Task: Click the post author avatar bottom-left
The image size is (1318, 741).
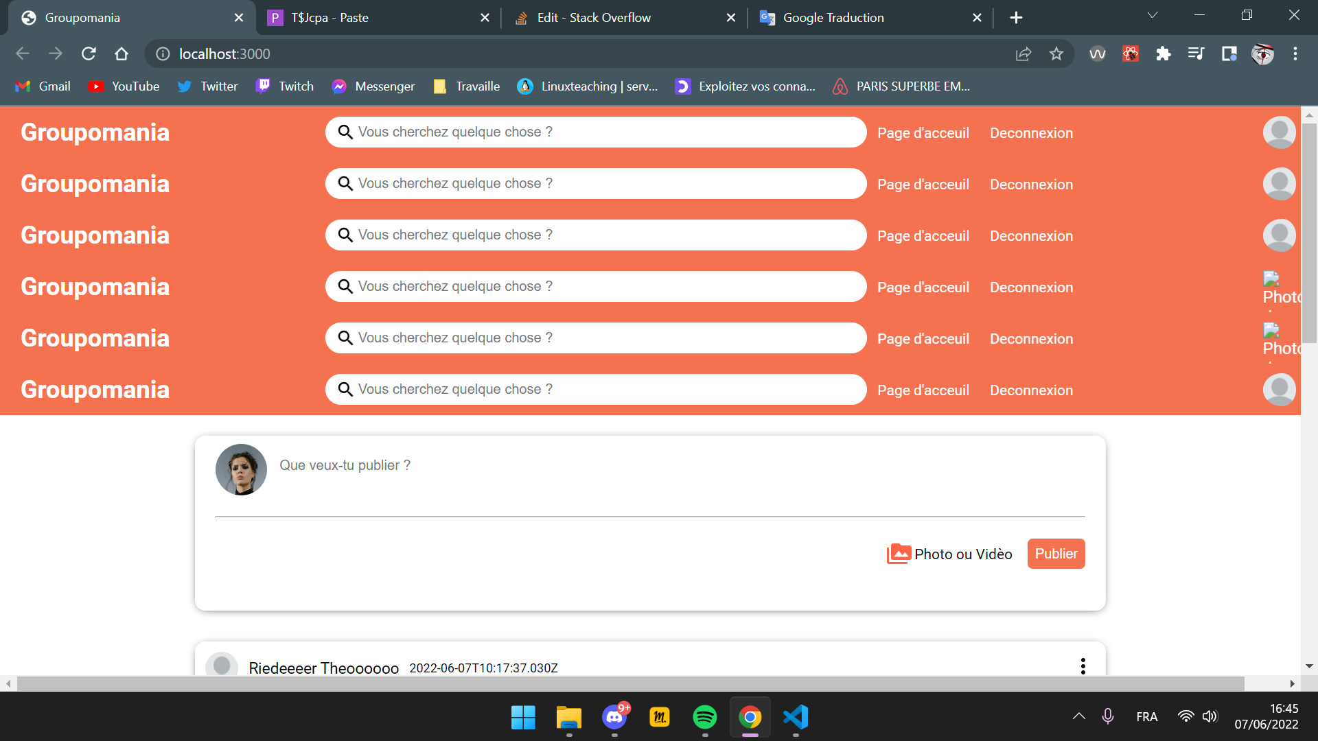Action: 224,666
